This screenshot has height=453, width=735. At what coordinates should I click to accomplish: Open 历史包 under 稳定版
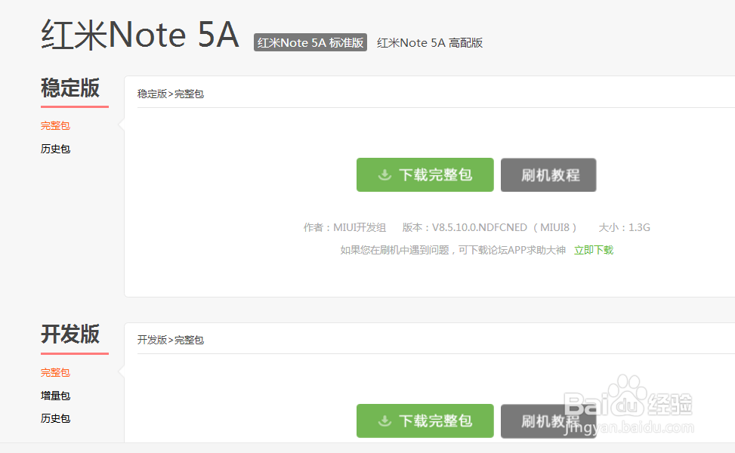55,149
